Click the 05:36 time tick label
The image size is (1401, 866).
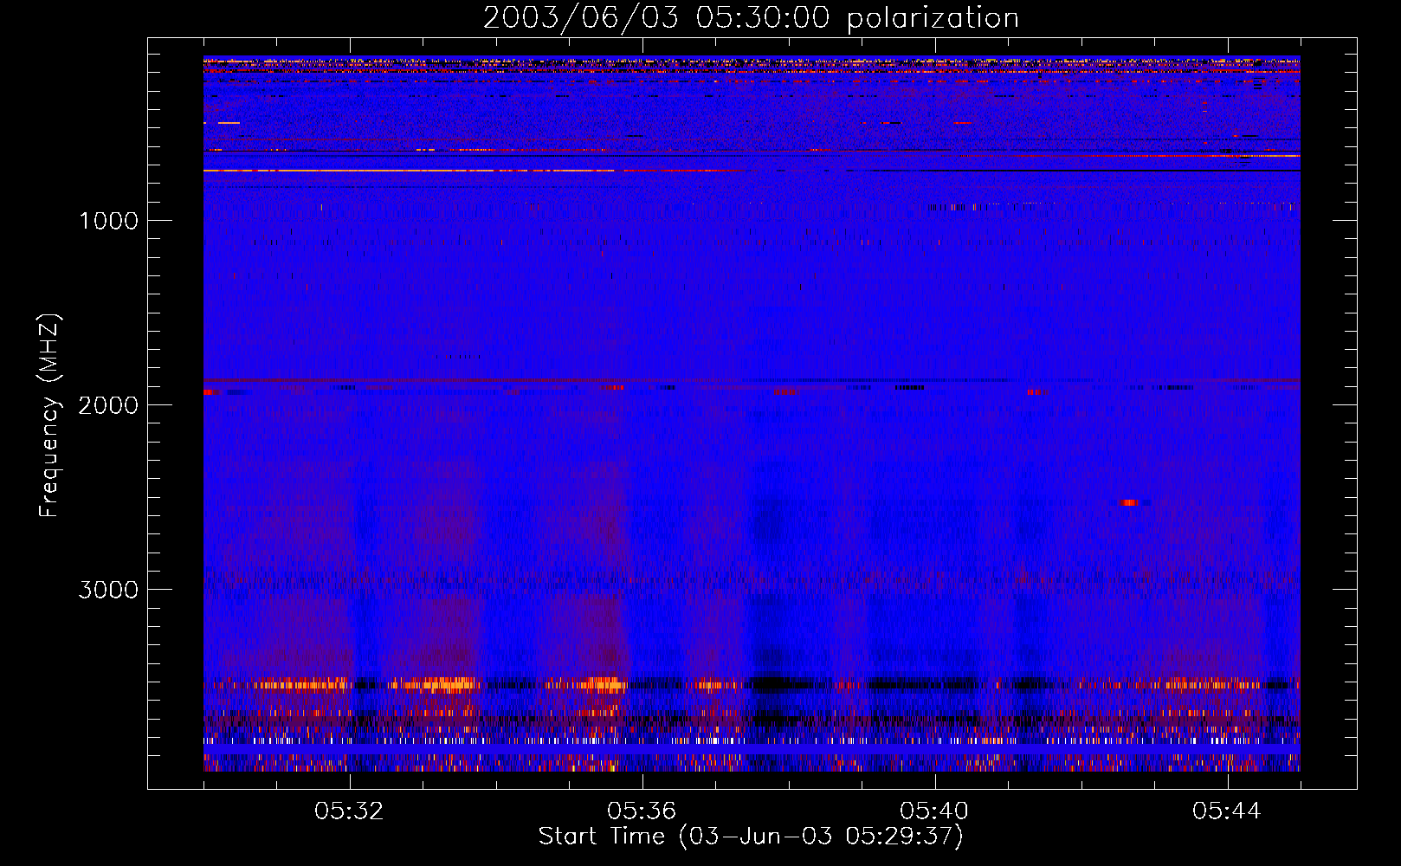[x=642, y=811]
